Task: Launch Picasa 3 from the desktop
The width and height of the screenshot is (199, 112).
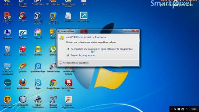Action: [x=38, y=34]
